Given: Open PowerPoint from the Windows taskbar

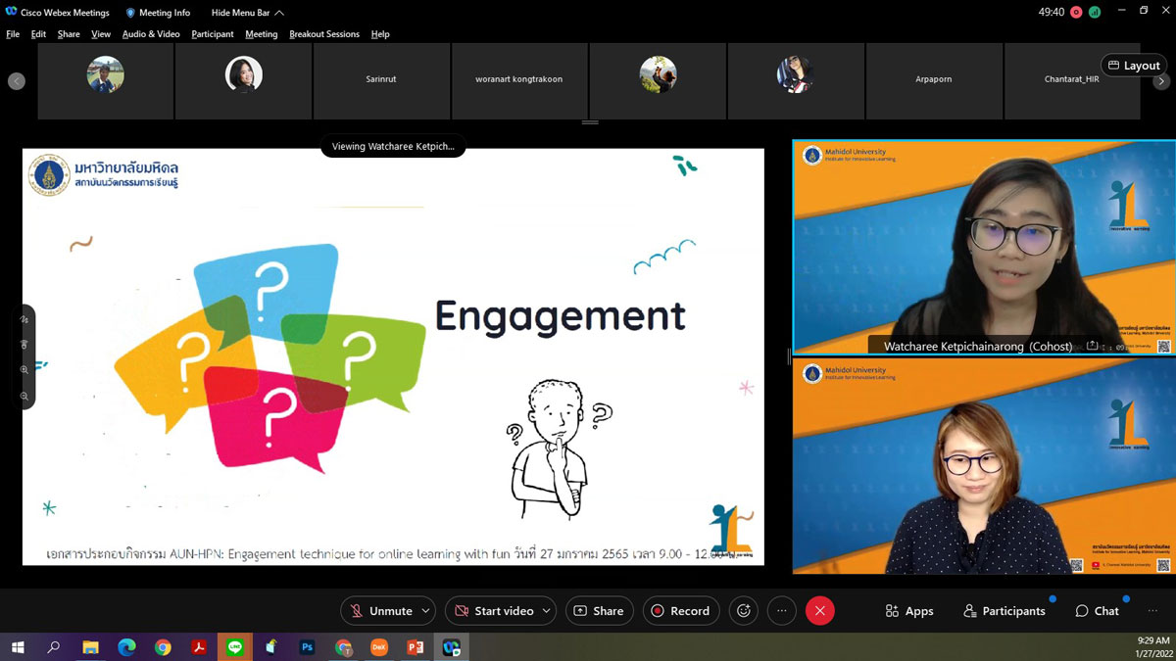Looking at the screenshot, I should [x=415, y=647].
